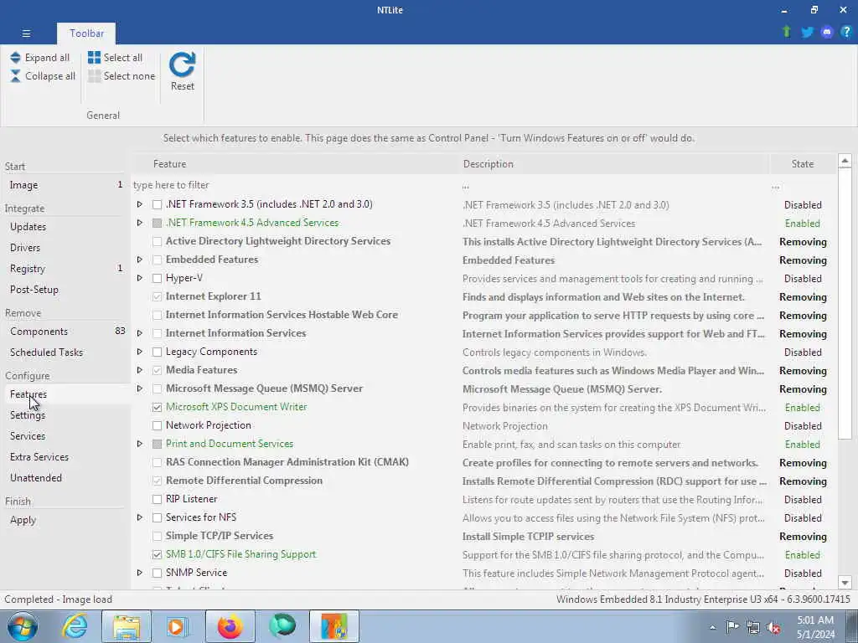This screenshot has height=643, width=858.
Task: Toggle SNMP Service checkbox
Action: (x=157, y=573)
